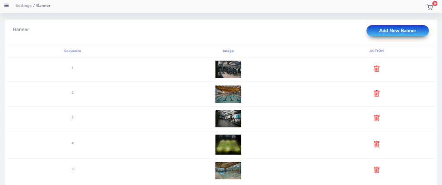Screen dimensions: 442x185
Task: View the fitness room thumbnail in row 3
Action: coord(228,118)
